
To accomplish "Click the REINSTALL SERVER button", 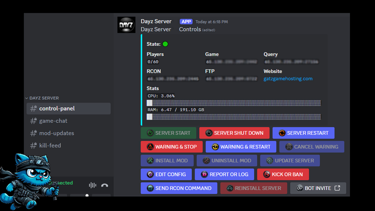I will (254, 188).
